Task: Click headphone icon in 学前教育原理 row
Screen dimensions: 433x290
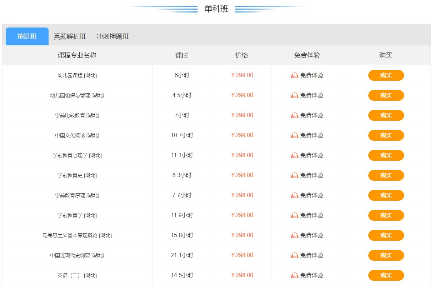Action: coord(295,195)
